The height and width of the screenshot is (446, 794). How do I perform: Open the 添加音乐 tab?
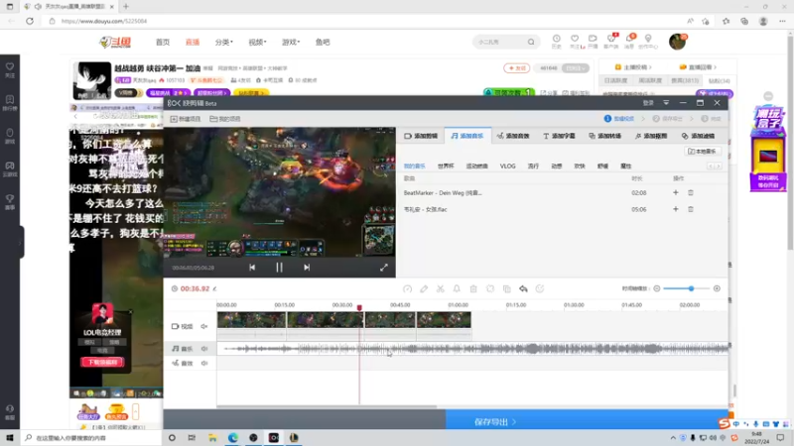tap(467, 136)
